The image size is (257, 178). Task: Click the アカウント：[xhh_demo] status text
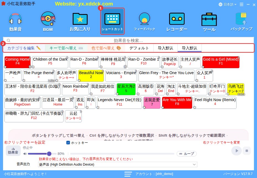pyautogui.click(x=154, y=174)
